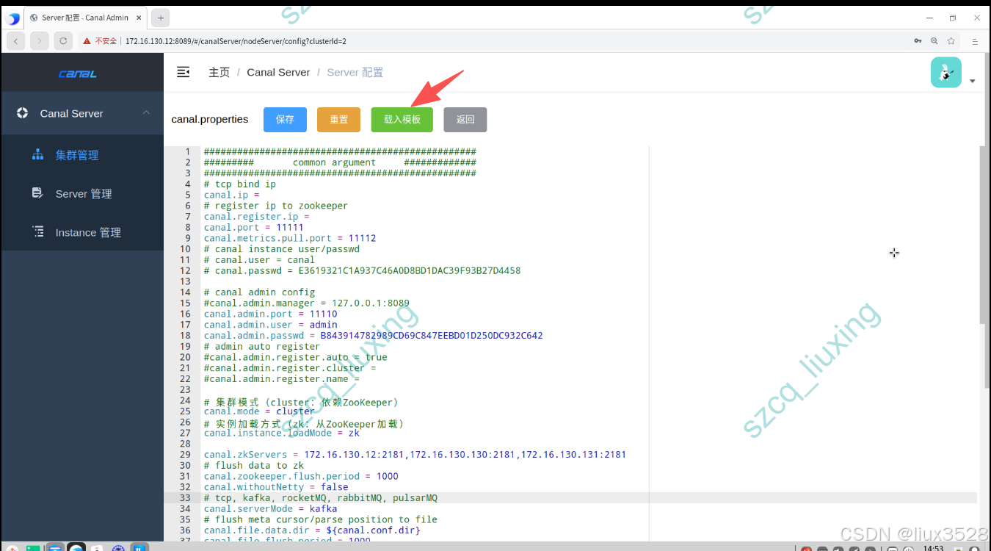Image resolution: width=991 pixels, height=551 pixels.
Task: Click line number 29 in gutter
Action: pyautogui.click(x=185, y=455)
